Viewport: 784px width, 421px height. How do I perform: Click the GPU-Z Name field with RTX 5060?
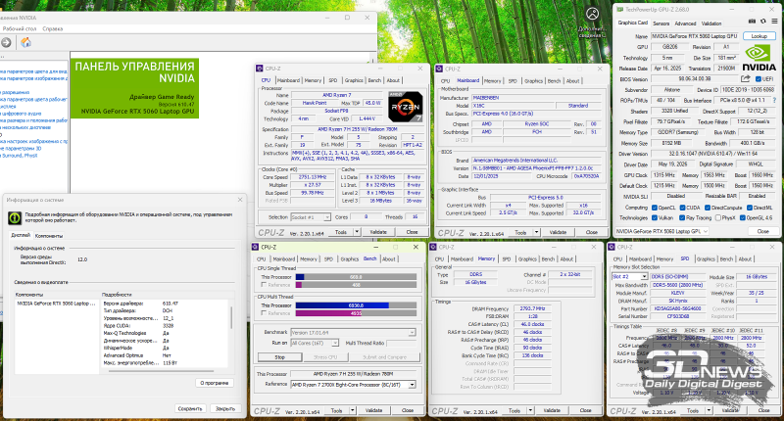tap(695, 36)
